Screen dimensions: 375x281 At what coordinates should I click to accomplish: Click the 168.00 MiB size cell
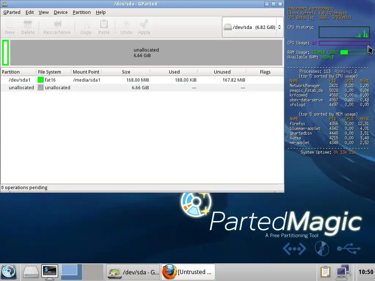coord(138,80)
